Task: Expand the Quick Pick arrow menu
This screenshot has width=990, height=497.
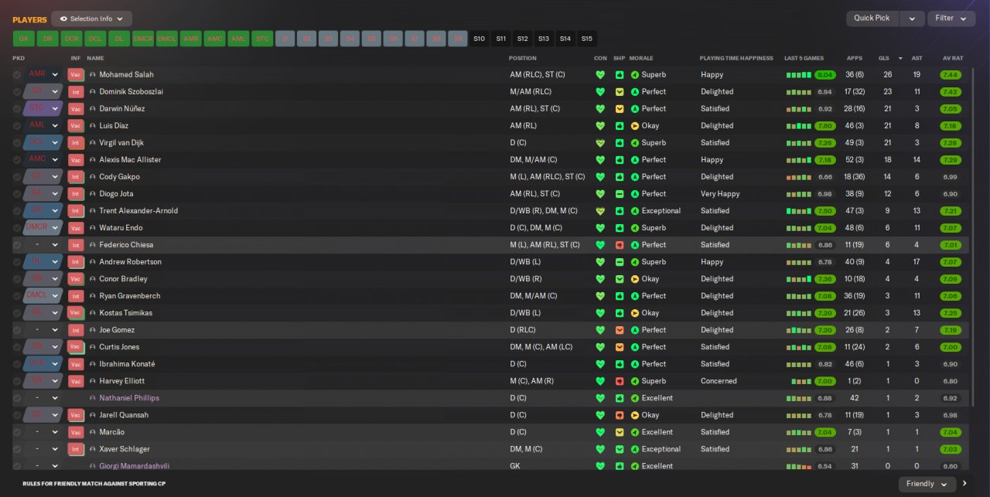Action: 912,19
